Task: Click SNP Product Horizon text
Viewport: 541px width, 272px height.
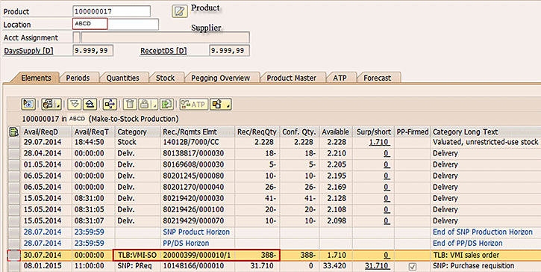Action: point(196,232)
